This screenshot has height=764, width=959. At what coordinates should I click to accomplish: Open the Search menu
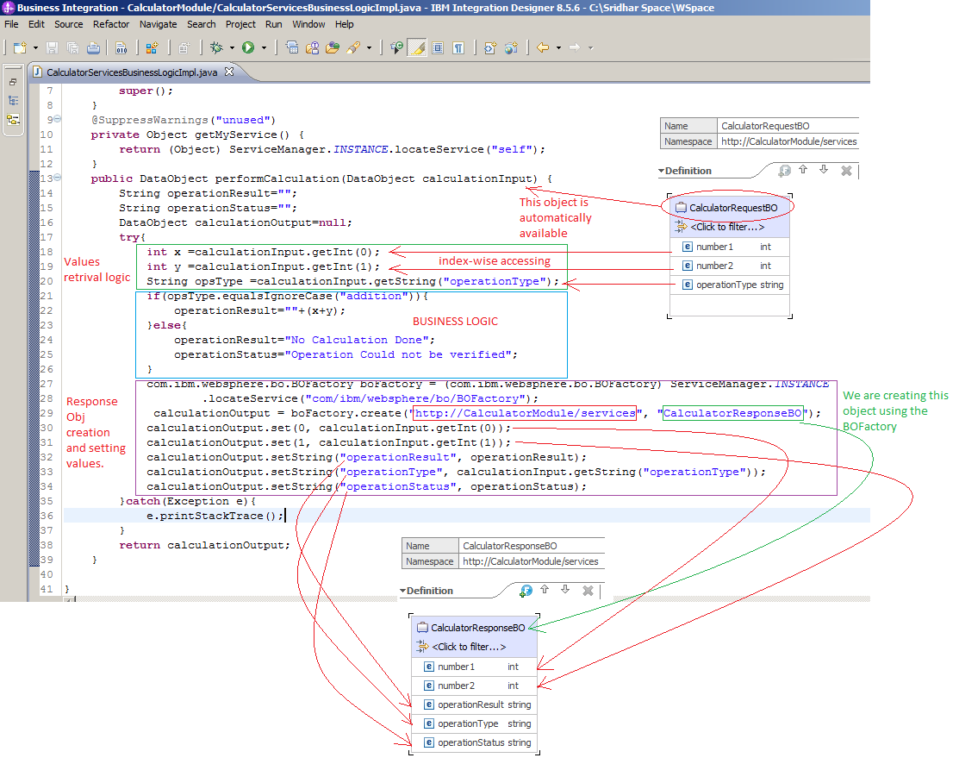click(x=202, y=24)
